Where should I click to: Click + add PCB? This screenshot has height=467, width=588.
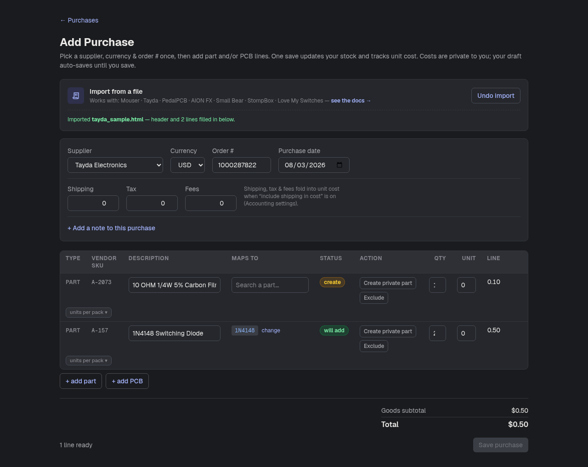(x=127, y=381)
